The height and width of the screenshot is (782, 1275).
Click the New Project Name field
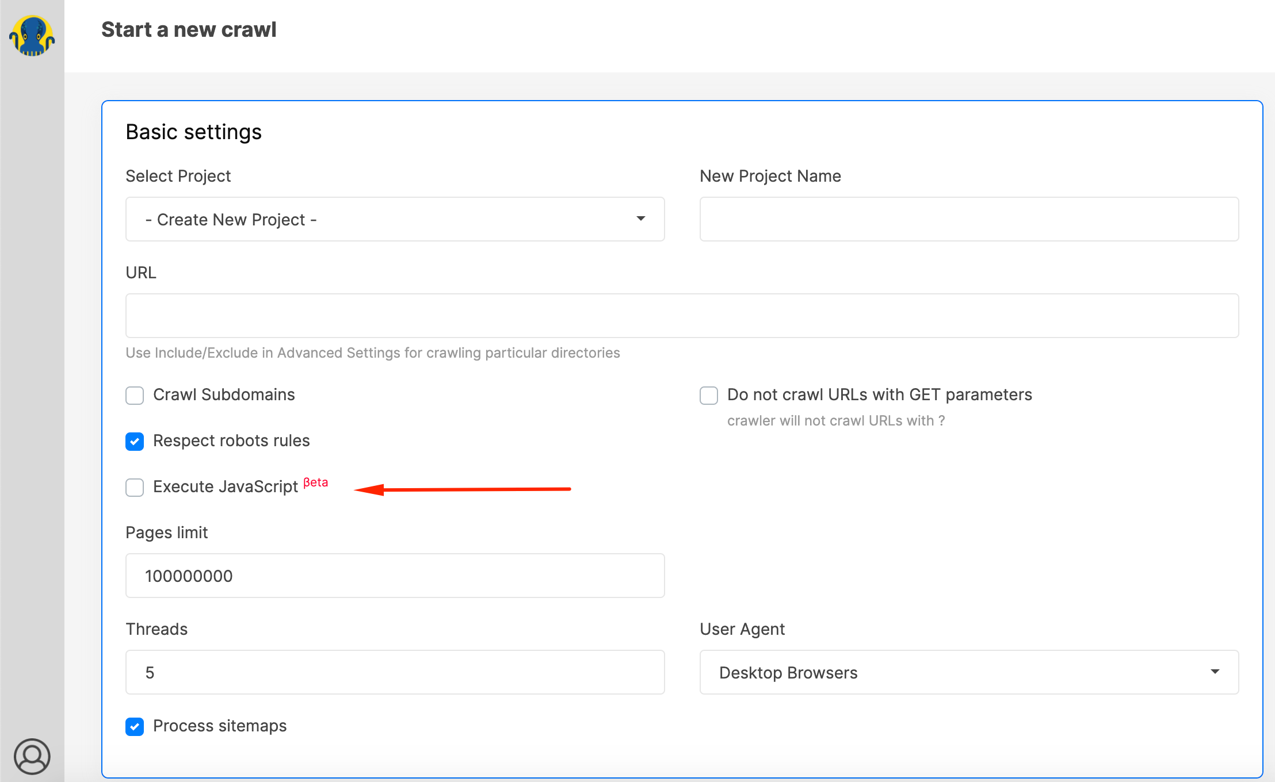pyautogui.click(x=969, y=219)
